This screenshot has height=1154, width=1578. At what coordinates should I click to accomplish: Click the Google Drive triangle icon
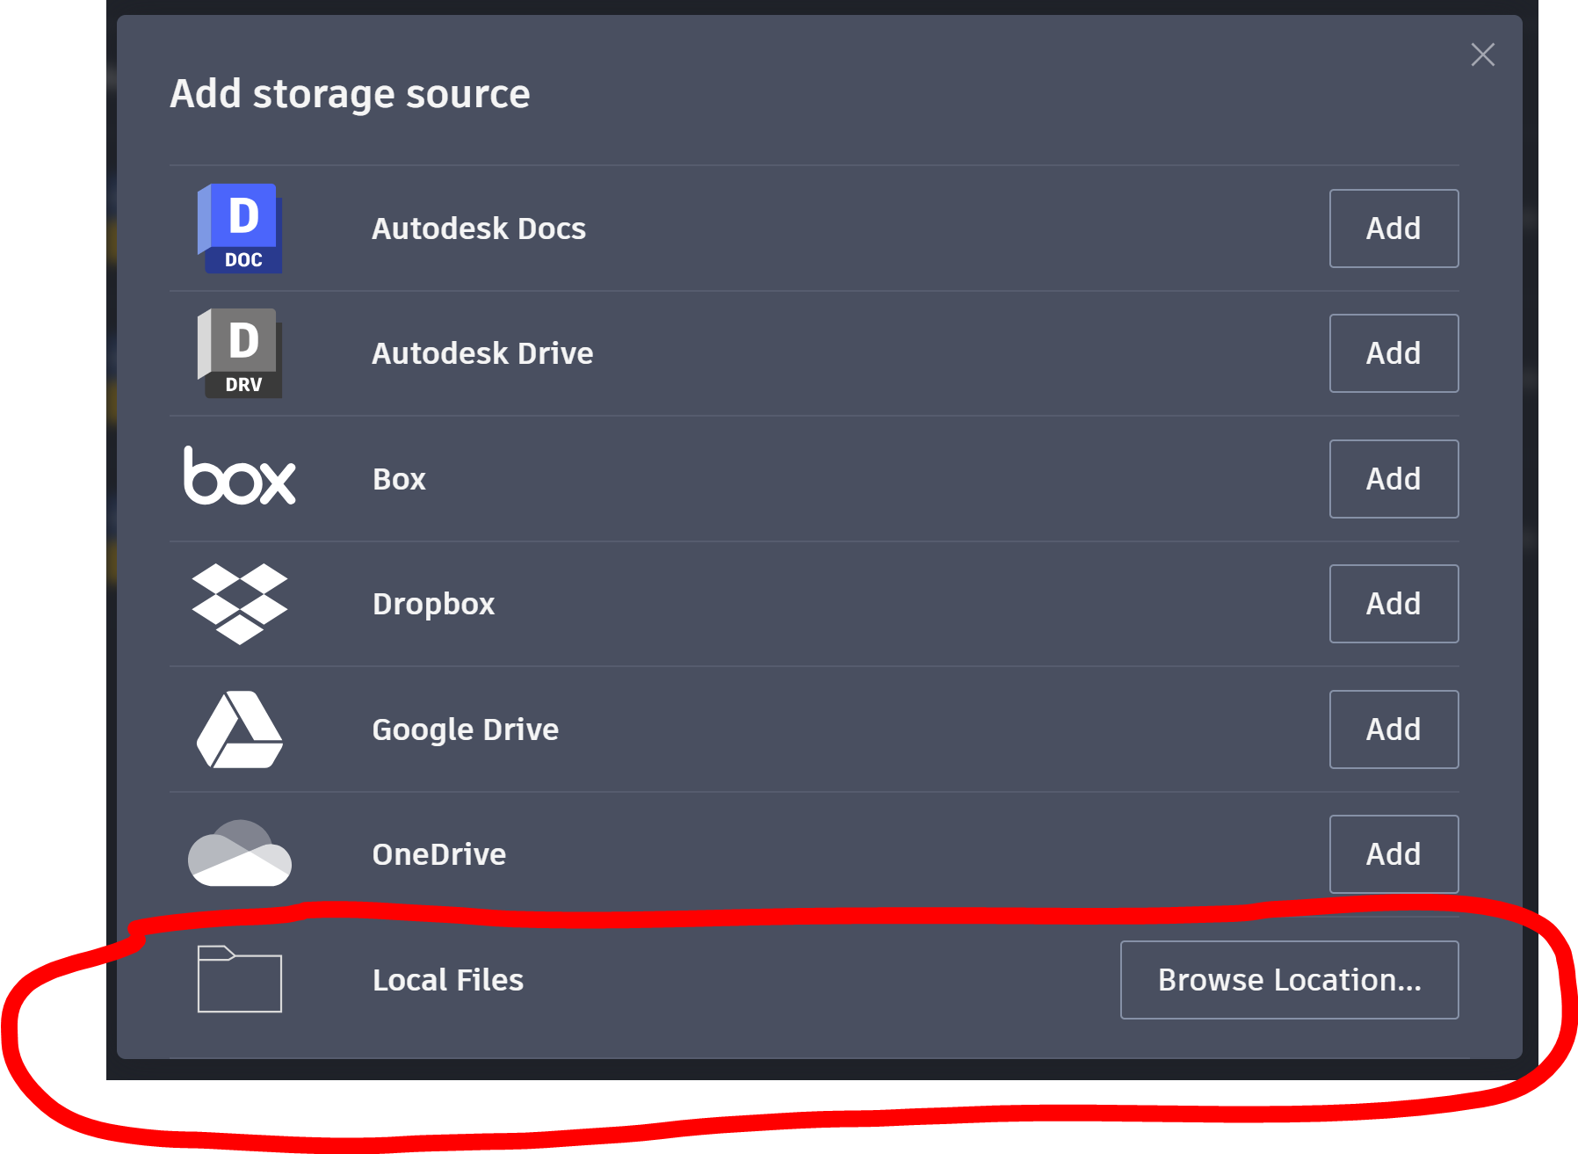240,729
